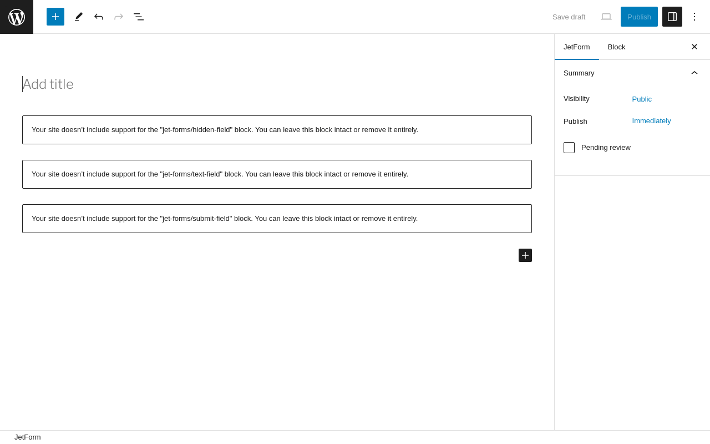This screenshot has height=444, width=710.
Task: Add a block with the black plus
Action: [525, 255]
